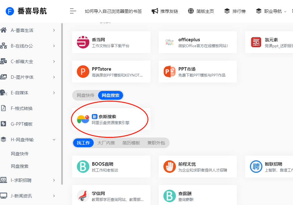Click the 查询薪酬 description

186,199
